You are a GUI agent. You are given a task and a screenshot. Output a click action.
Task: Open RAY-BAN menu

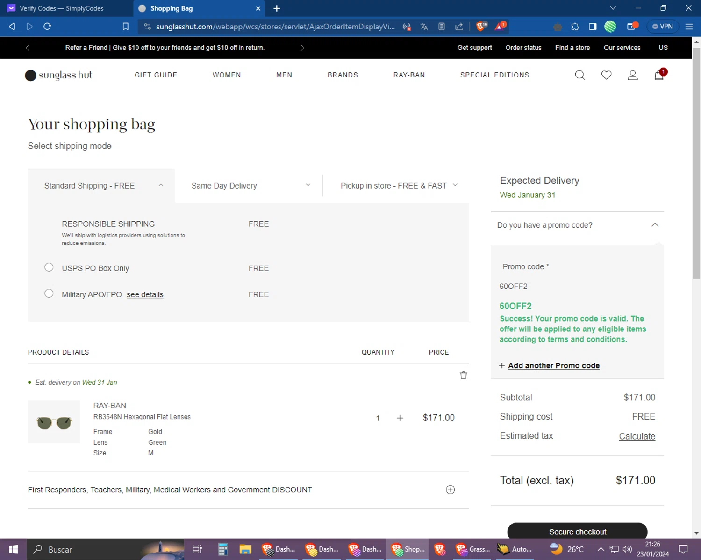(409, 75)
